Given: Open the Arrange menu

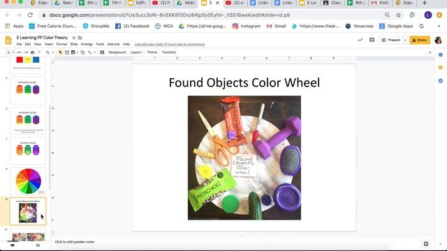Looking at the screenshot, I should [87, 45].
